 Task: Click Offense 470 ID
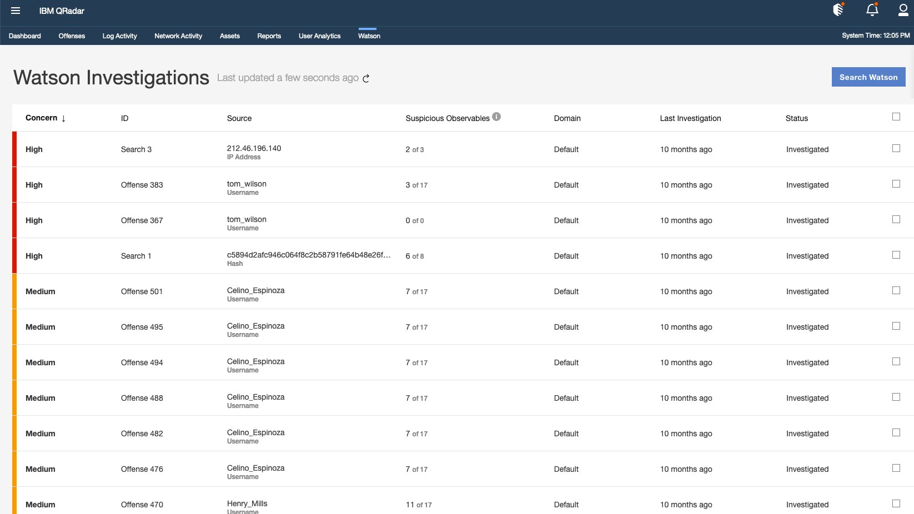[x=142, y=505]
